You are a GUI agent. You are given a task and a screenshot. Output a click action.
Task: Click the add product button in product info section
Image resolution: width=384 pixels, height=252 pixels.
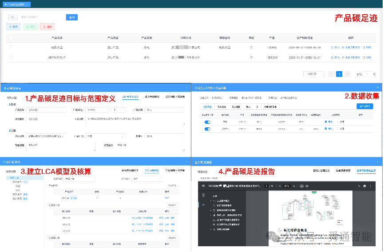coord(173,185)
